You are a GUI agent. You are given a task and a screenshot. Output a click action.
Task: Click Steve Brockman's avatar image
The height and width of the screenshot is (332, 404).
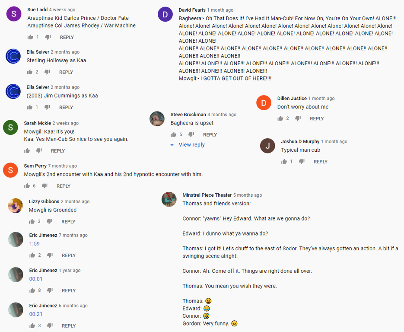(157, 119)
